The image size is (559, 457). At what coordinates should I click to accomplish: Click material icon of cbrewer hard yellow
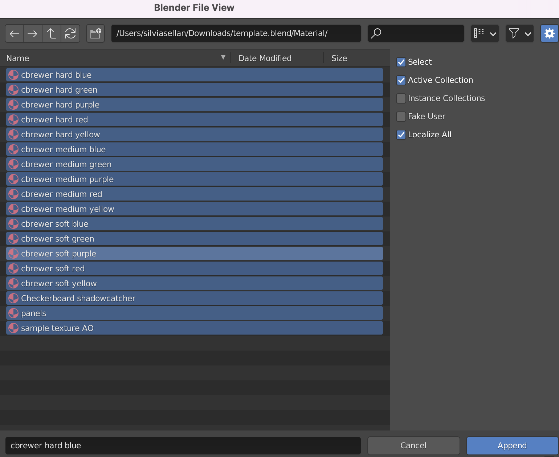[x=13, y=134]
